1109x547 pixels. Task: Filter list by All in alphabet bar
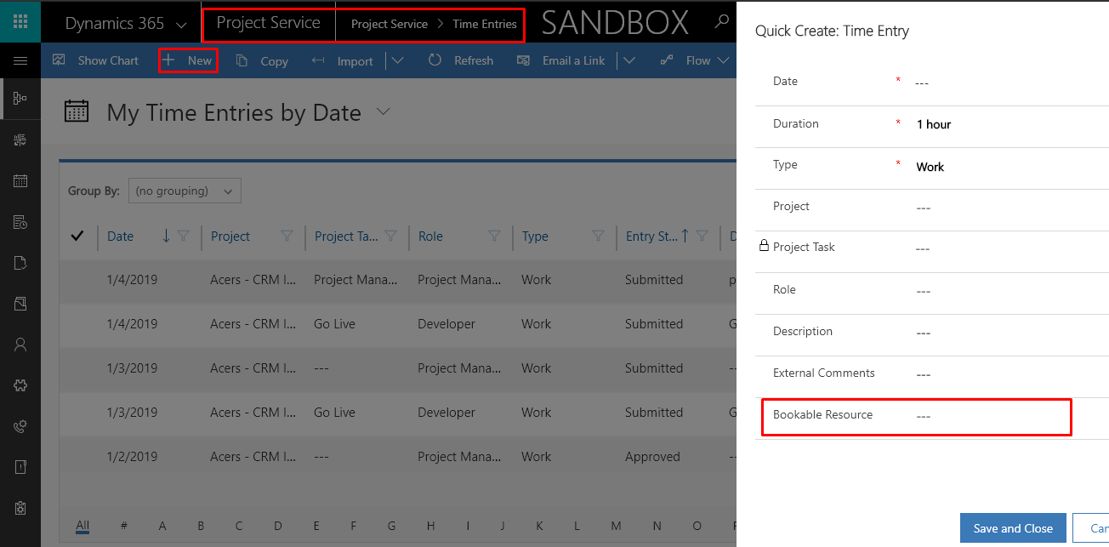point(82,526)
